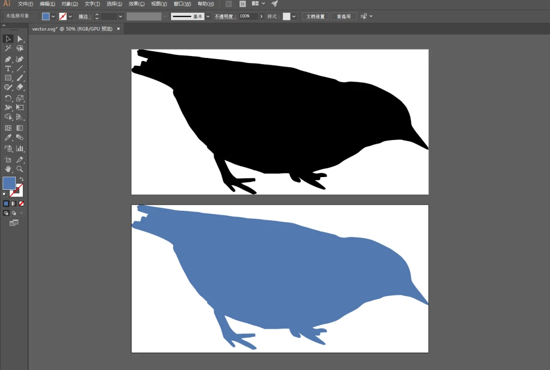Select the Pen tool
Viewport: 550px width, 370px height.
[x=8, y=59]
